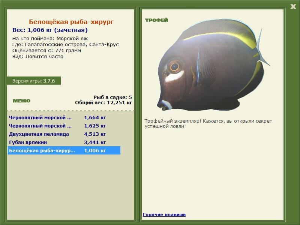Click the На что поймана: Морской еж line
This screenshot has height=225, width=300.
pos(50,39)
